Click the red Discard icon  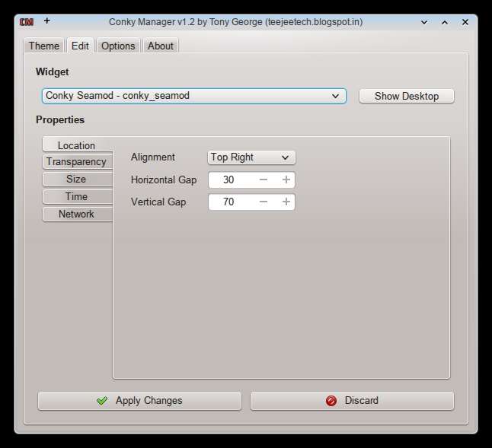[x=331, y=401]
